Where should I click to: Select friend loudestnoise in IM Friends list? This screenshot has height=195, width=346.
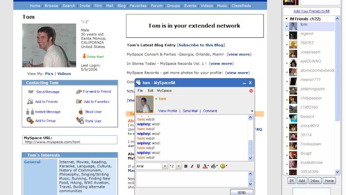310,164
